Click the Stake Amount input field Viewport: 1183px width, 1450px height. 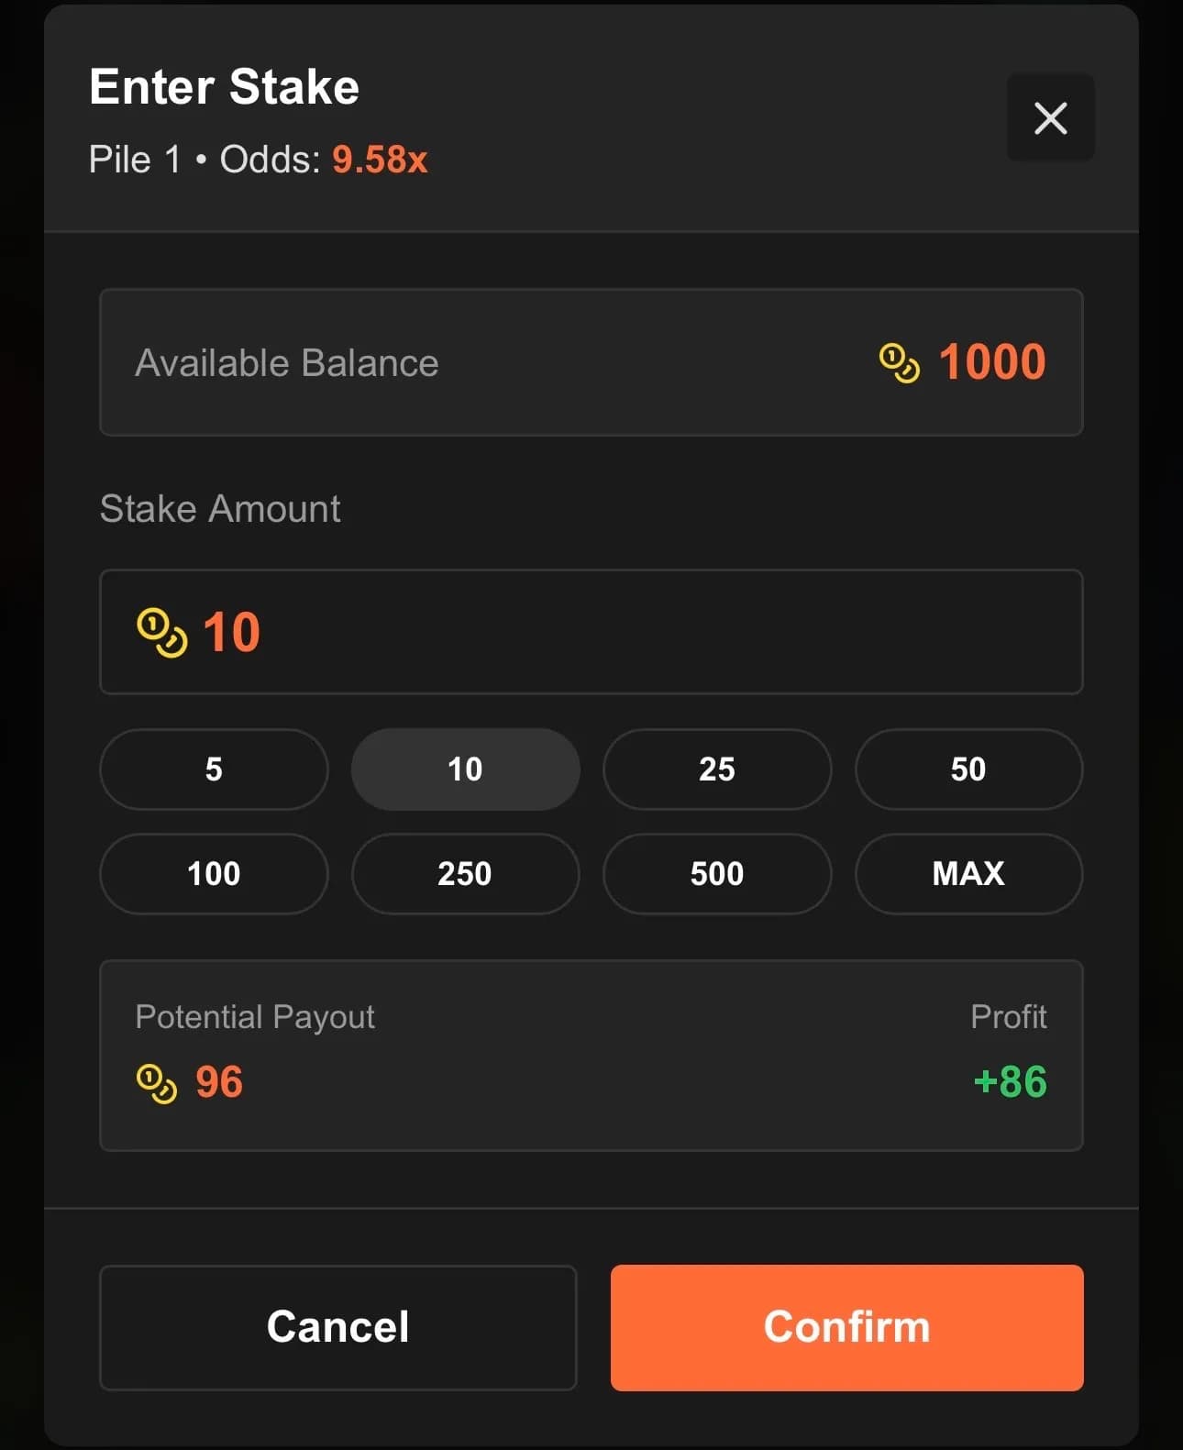point(591,632)
